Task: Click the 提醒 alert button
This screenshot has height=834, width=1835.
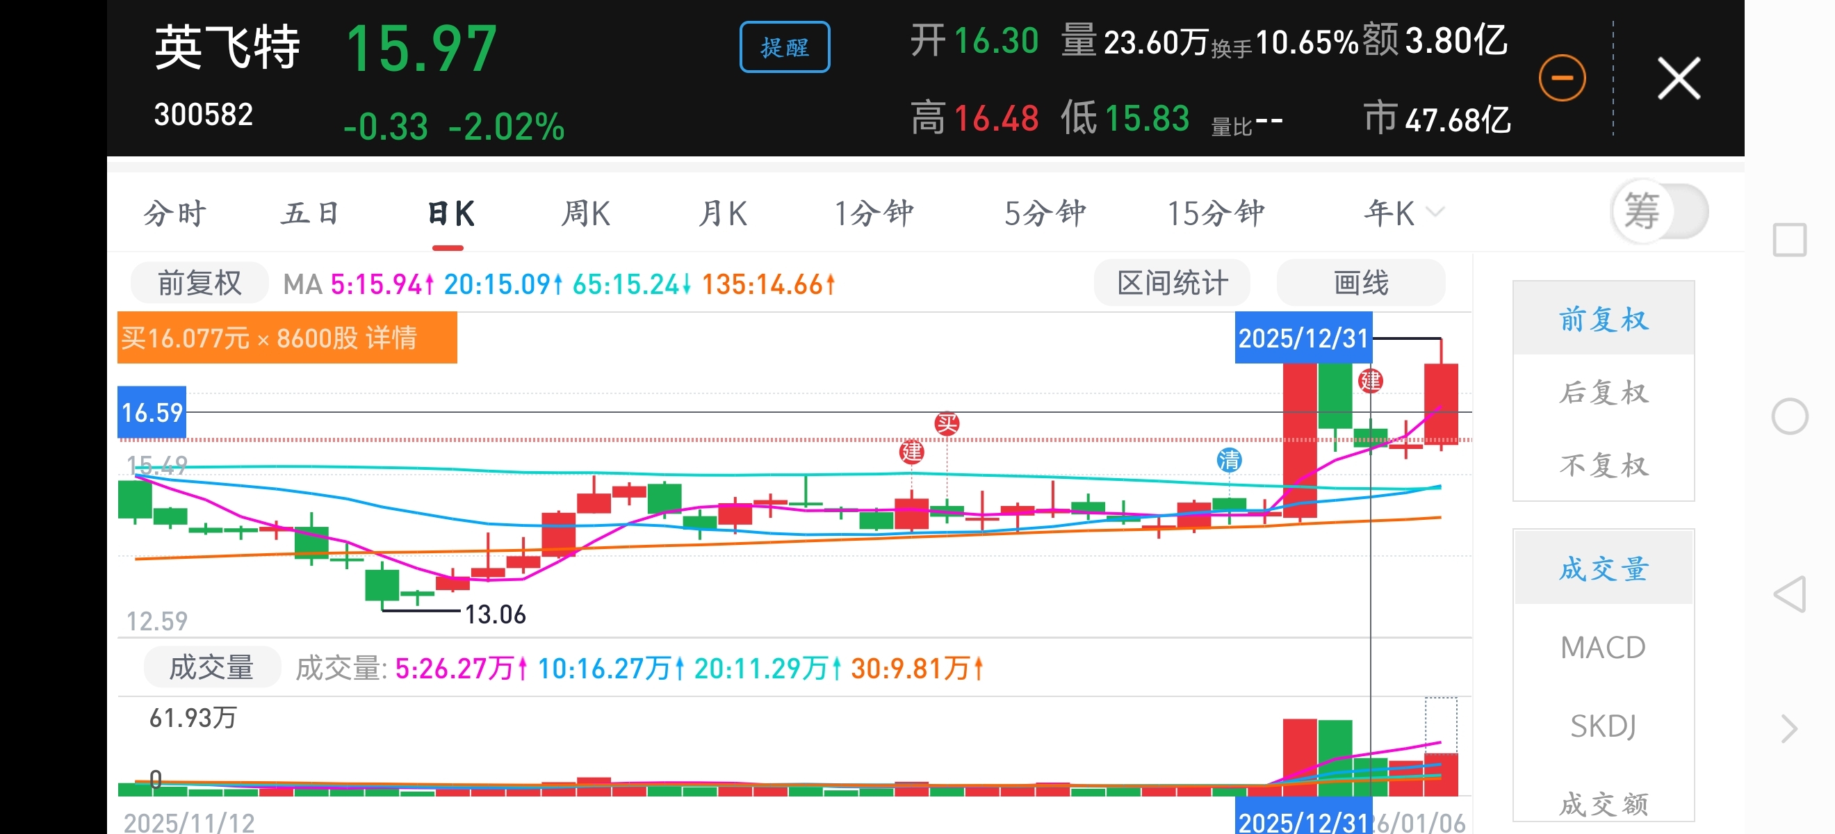Action: 784,47
